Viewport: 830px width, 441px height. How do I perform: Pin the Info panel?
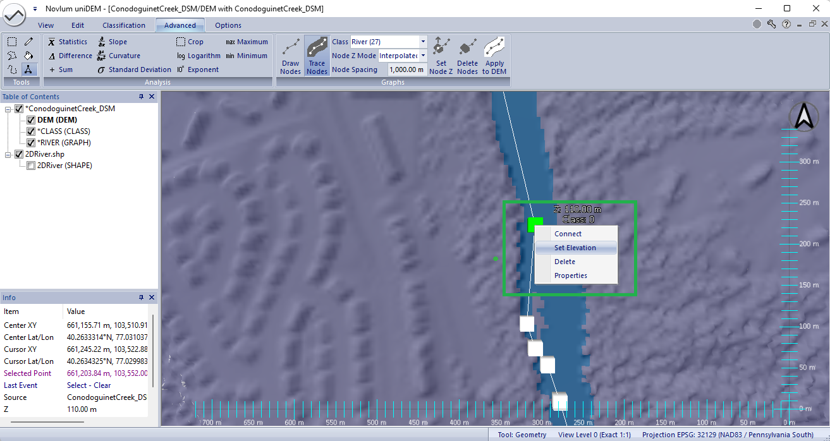142,298
